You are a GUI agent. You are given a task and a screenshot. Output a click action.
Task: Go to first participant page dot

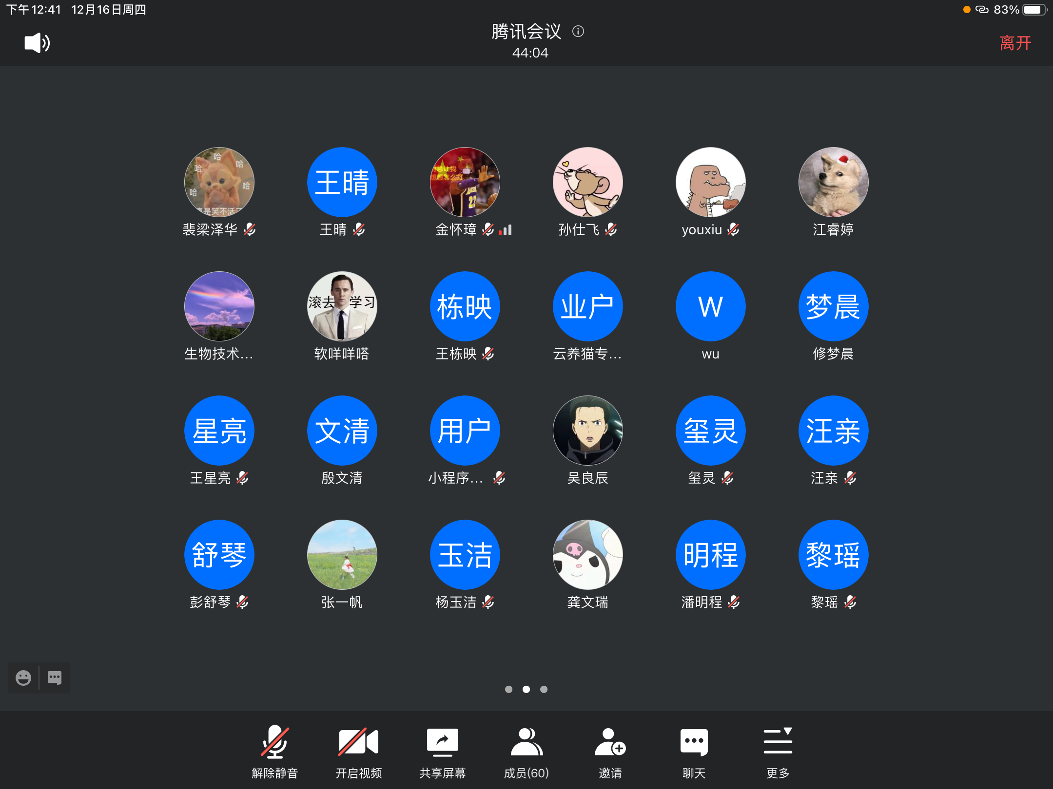pyautogui.click(x=508, y=689)
